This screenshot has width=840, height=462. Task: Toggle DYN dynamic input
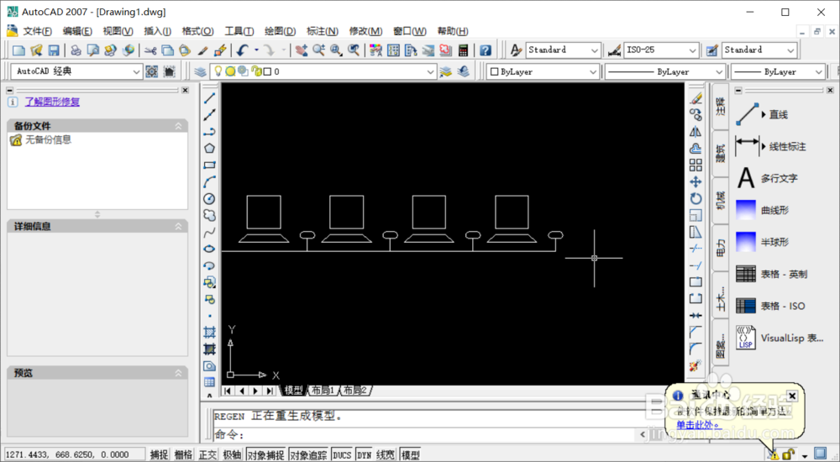pos(364,455)
